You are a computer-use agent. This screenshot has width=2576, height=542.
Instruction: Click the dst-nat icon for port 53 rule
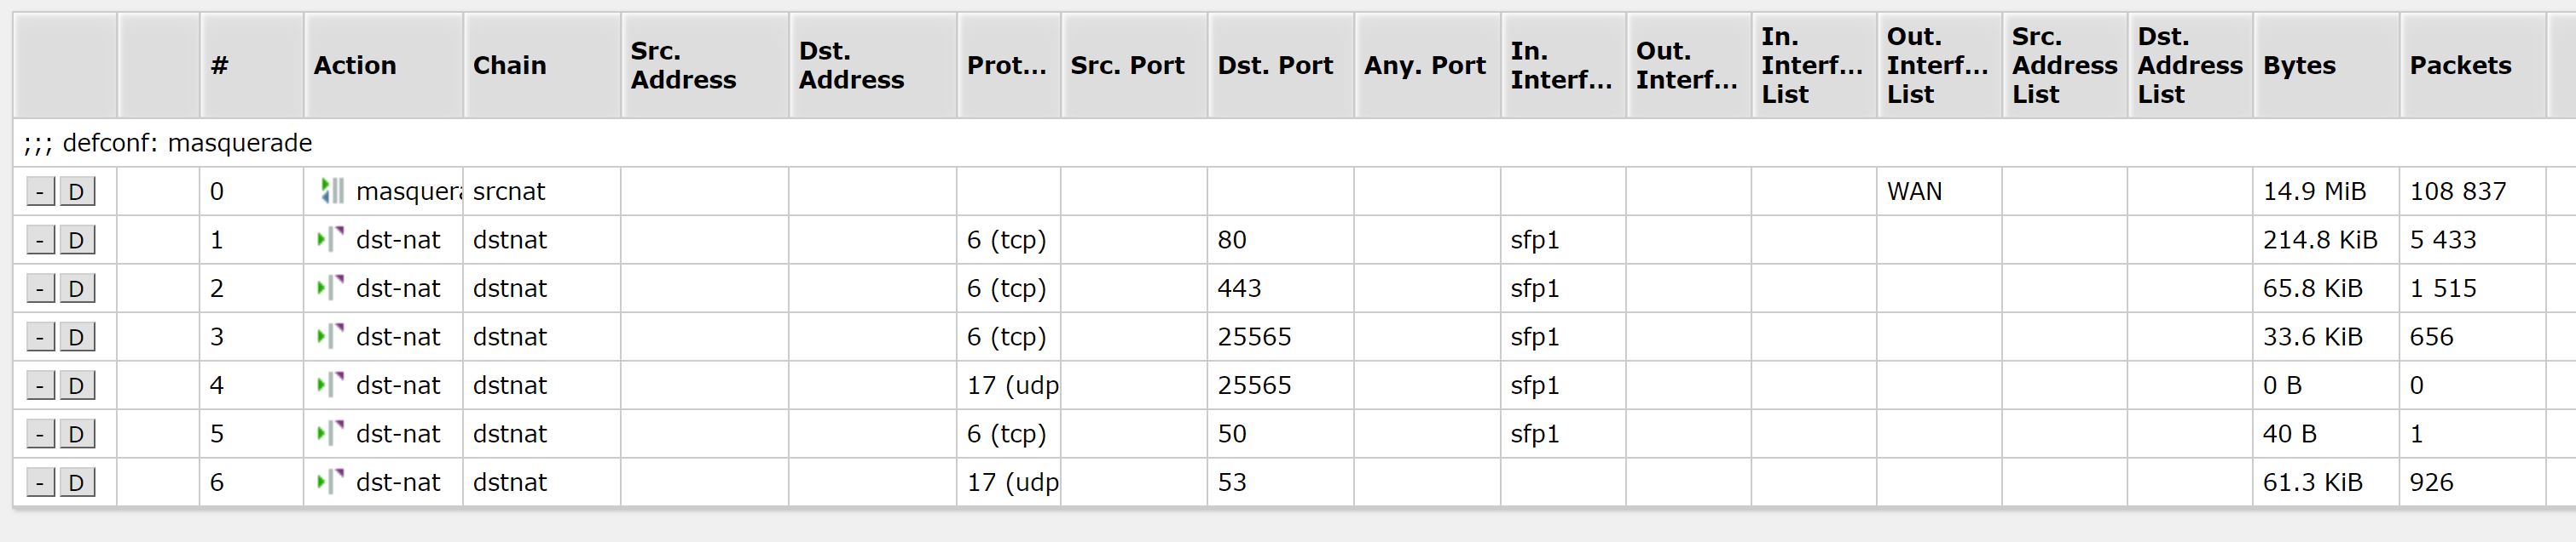(x=331, y=482)
